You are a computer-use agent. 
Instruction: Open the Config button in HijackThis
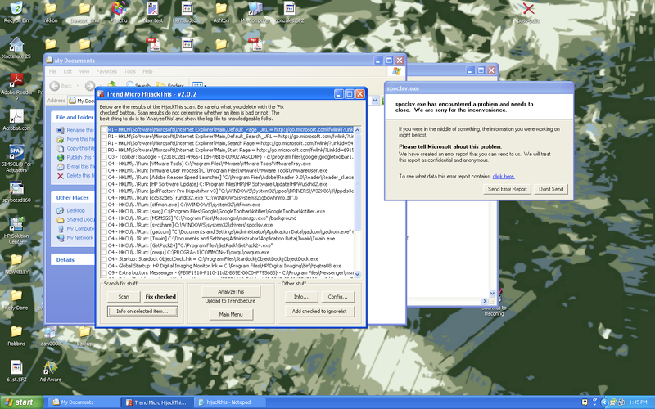pyautogui.click(x=337, y=297)
